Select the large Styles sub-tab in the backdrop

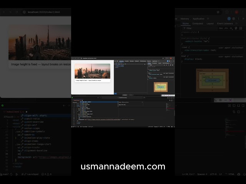[186, 23]
